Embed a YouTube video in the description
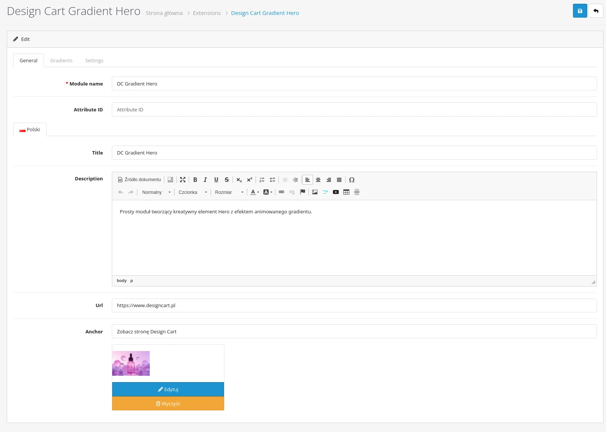The height and width of the screenshot is (432, 606). (336, 192)
